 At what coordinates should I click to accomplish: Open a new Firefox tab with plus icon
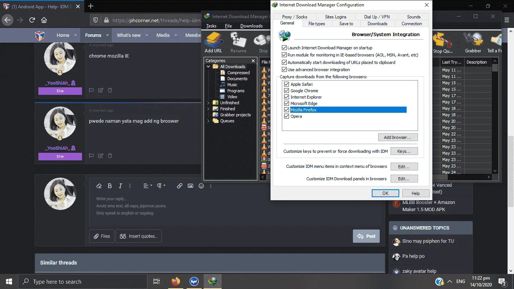pyautogui.click(x=90, y=6)
